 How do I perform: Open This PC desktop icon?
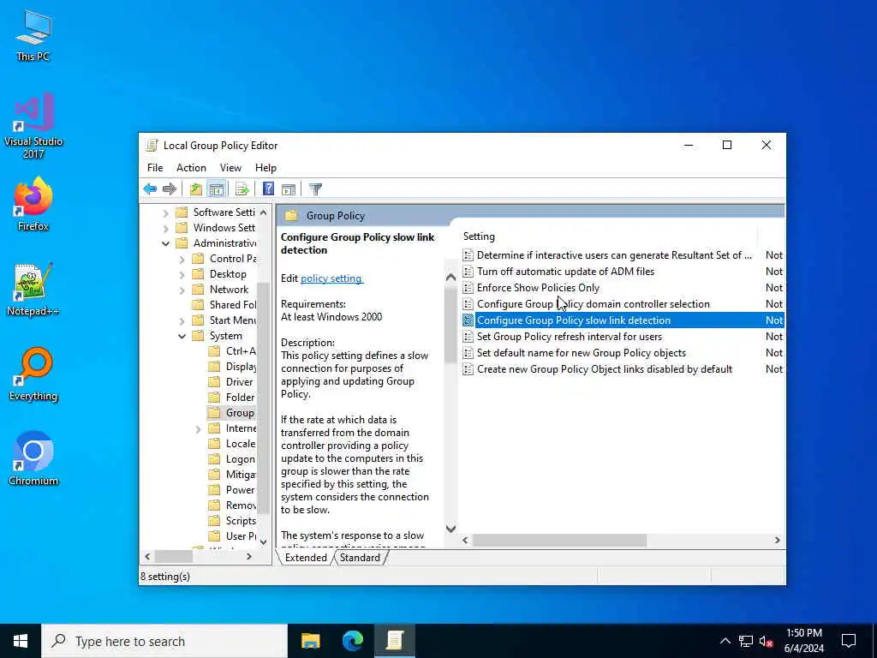point(33,34)
